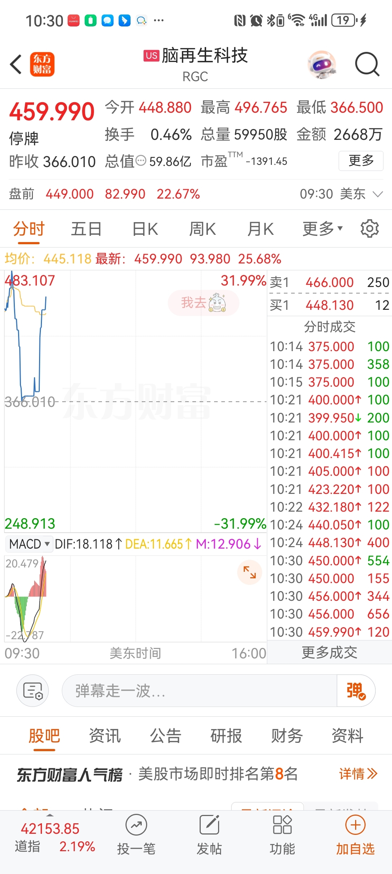Tap the search magnifier icon
Image resolution: width=392 pixels, height=874 pixels.
367,64
